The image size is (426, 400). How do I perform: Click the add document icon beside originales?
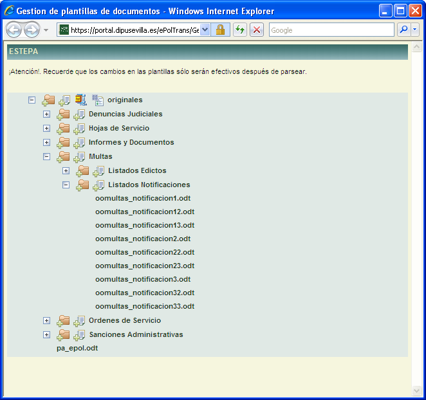click(64, 100)
